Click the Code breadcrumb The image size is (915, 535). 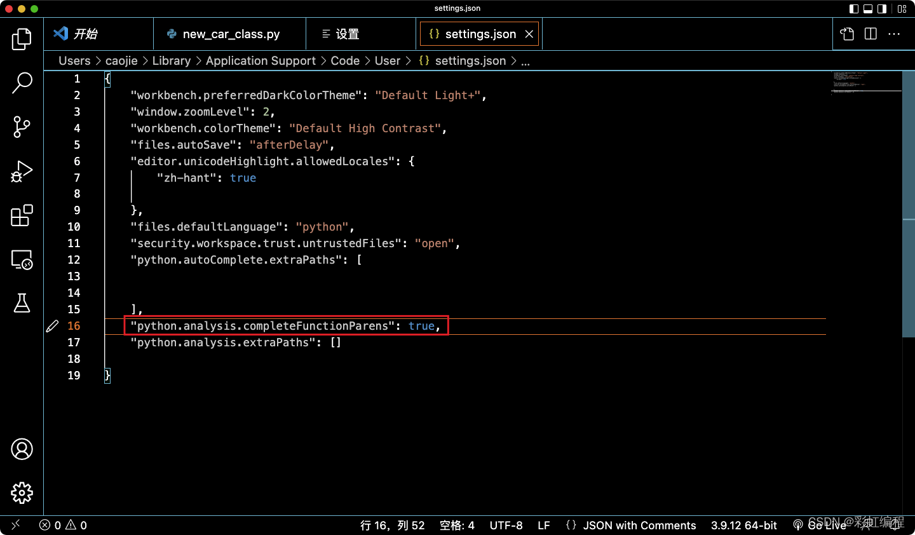click(345, 61)
